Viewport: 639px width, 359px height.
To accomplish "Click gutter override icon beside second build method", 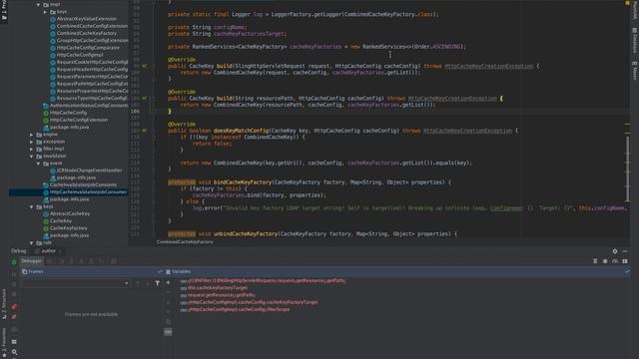I will point(144,98).
